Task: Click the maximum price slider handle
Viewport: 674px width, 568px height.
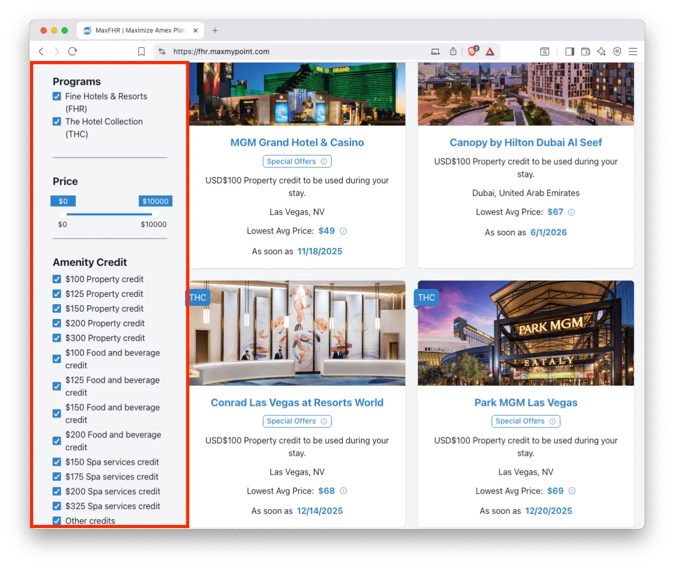Action: 155,214
